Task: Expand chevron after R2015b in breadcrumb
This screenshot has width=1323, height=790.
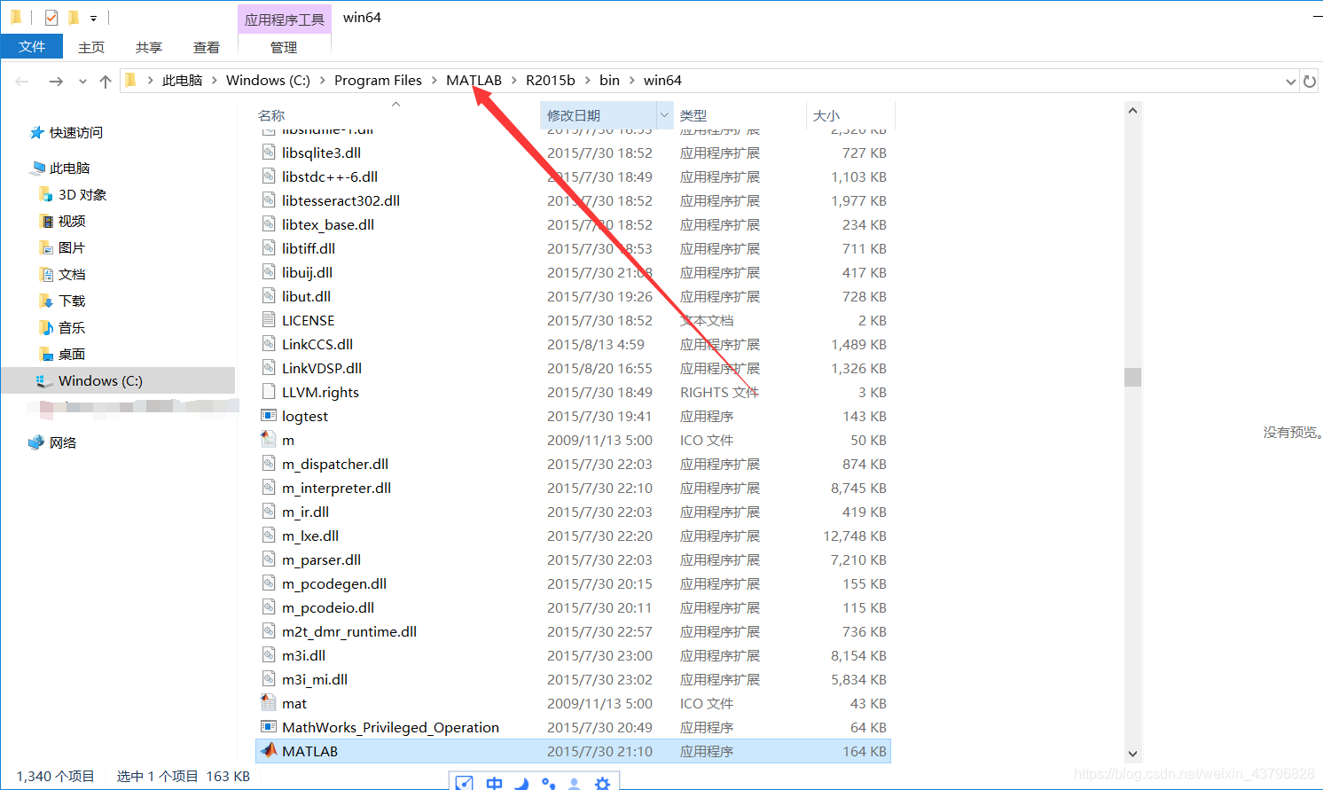Action: point(587,81)
